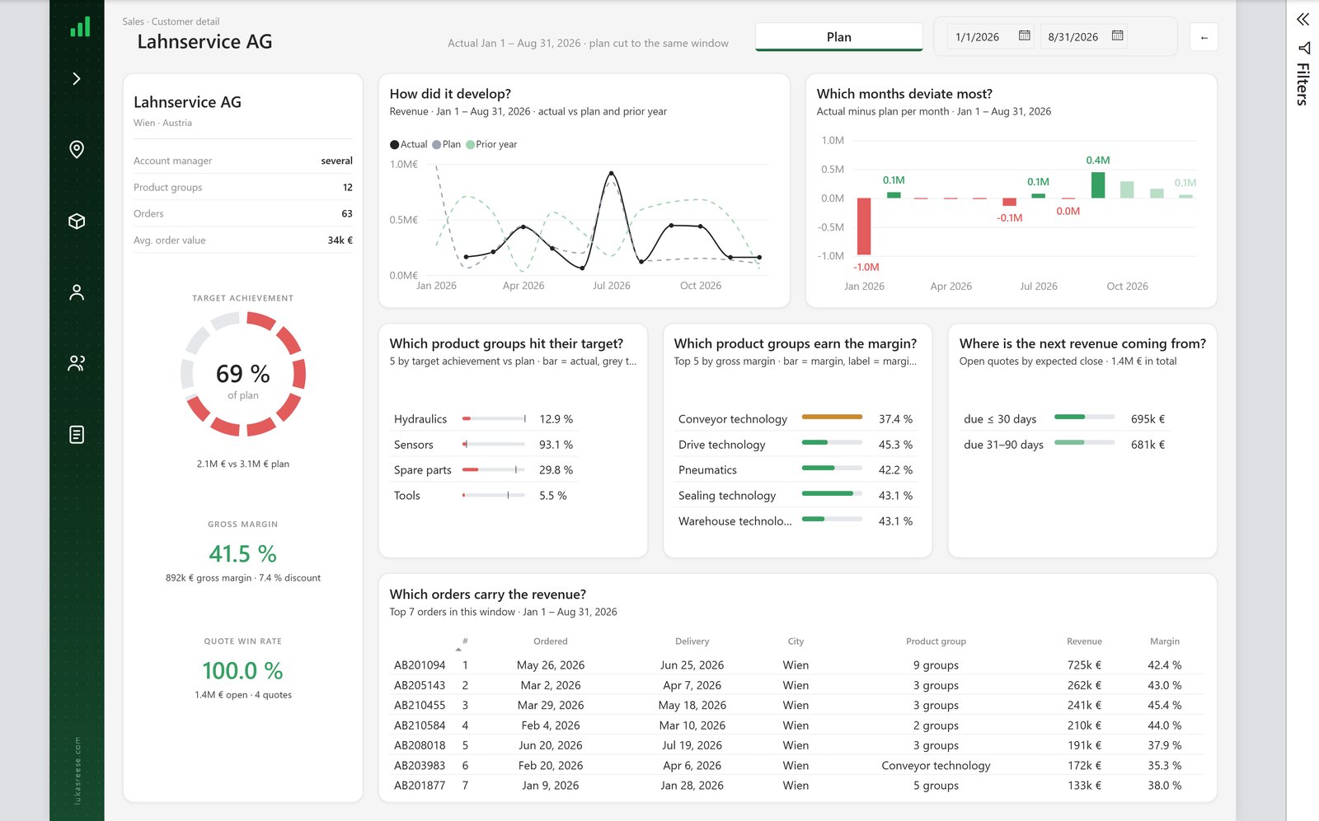Collapse the Filters pane double chevron
The height and width of the screenshot is (821, 1319).
1303,19
